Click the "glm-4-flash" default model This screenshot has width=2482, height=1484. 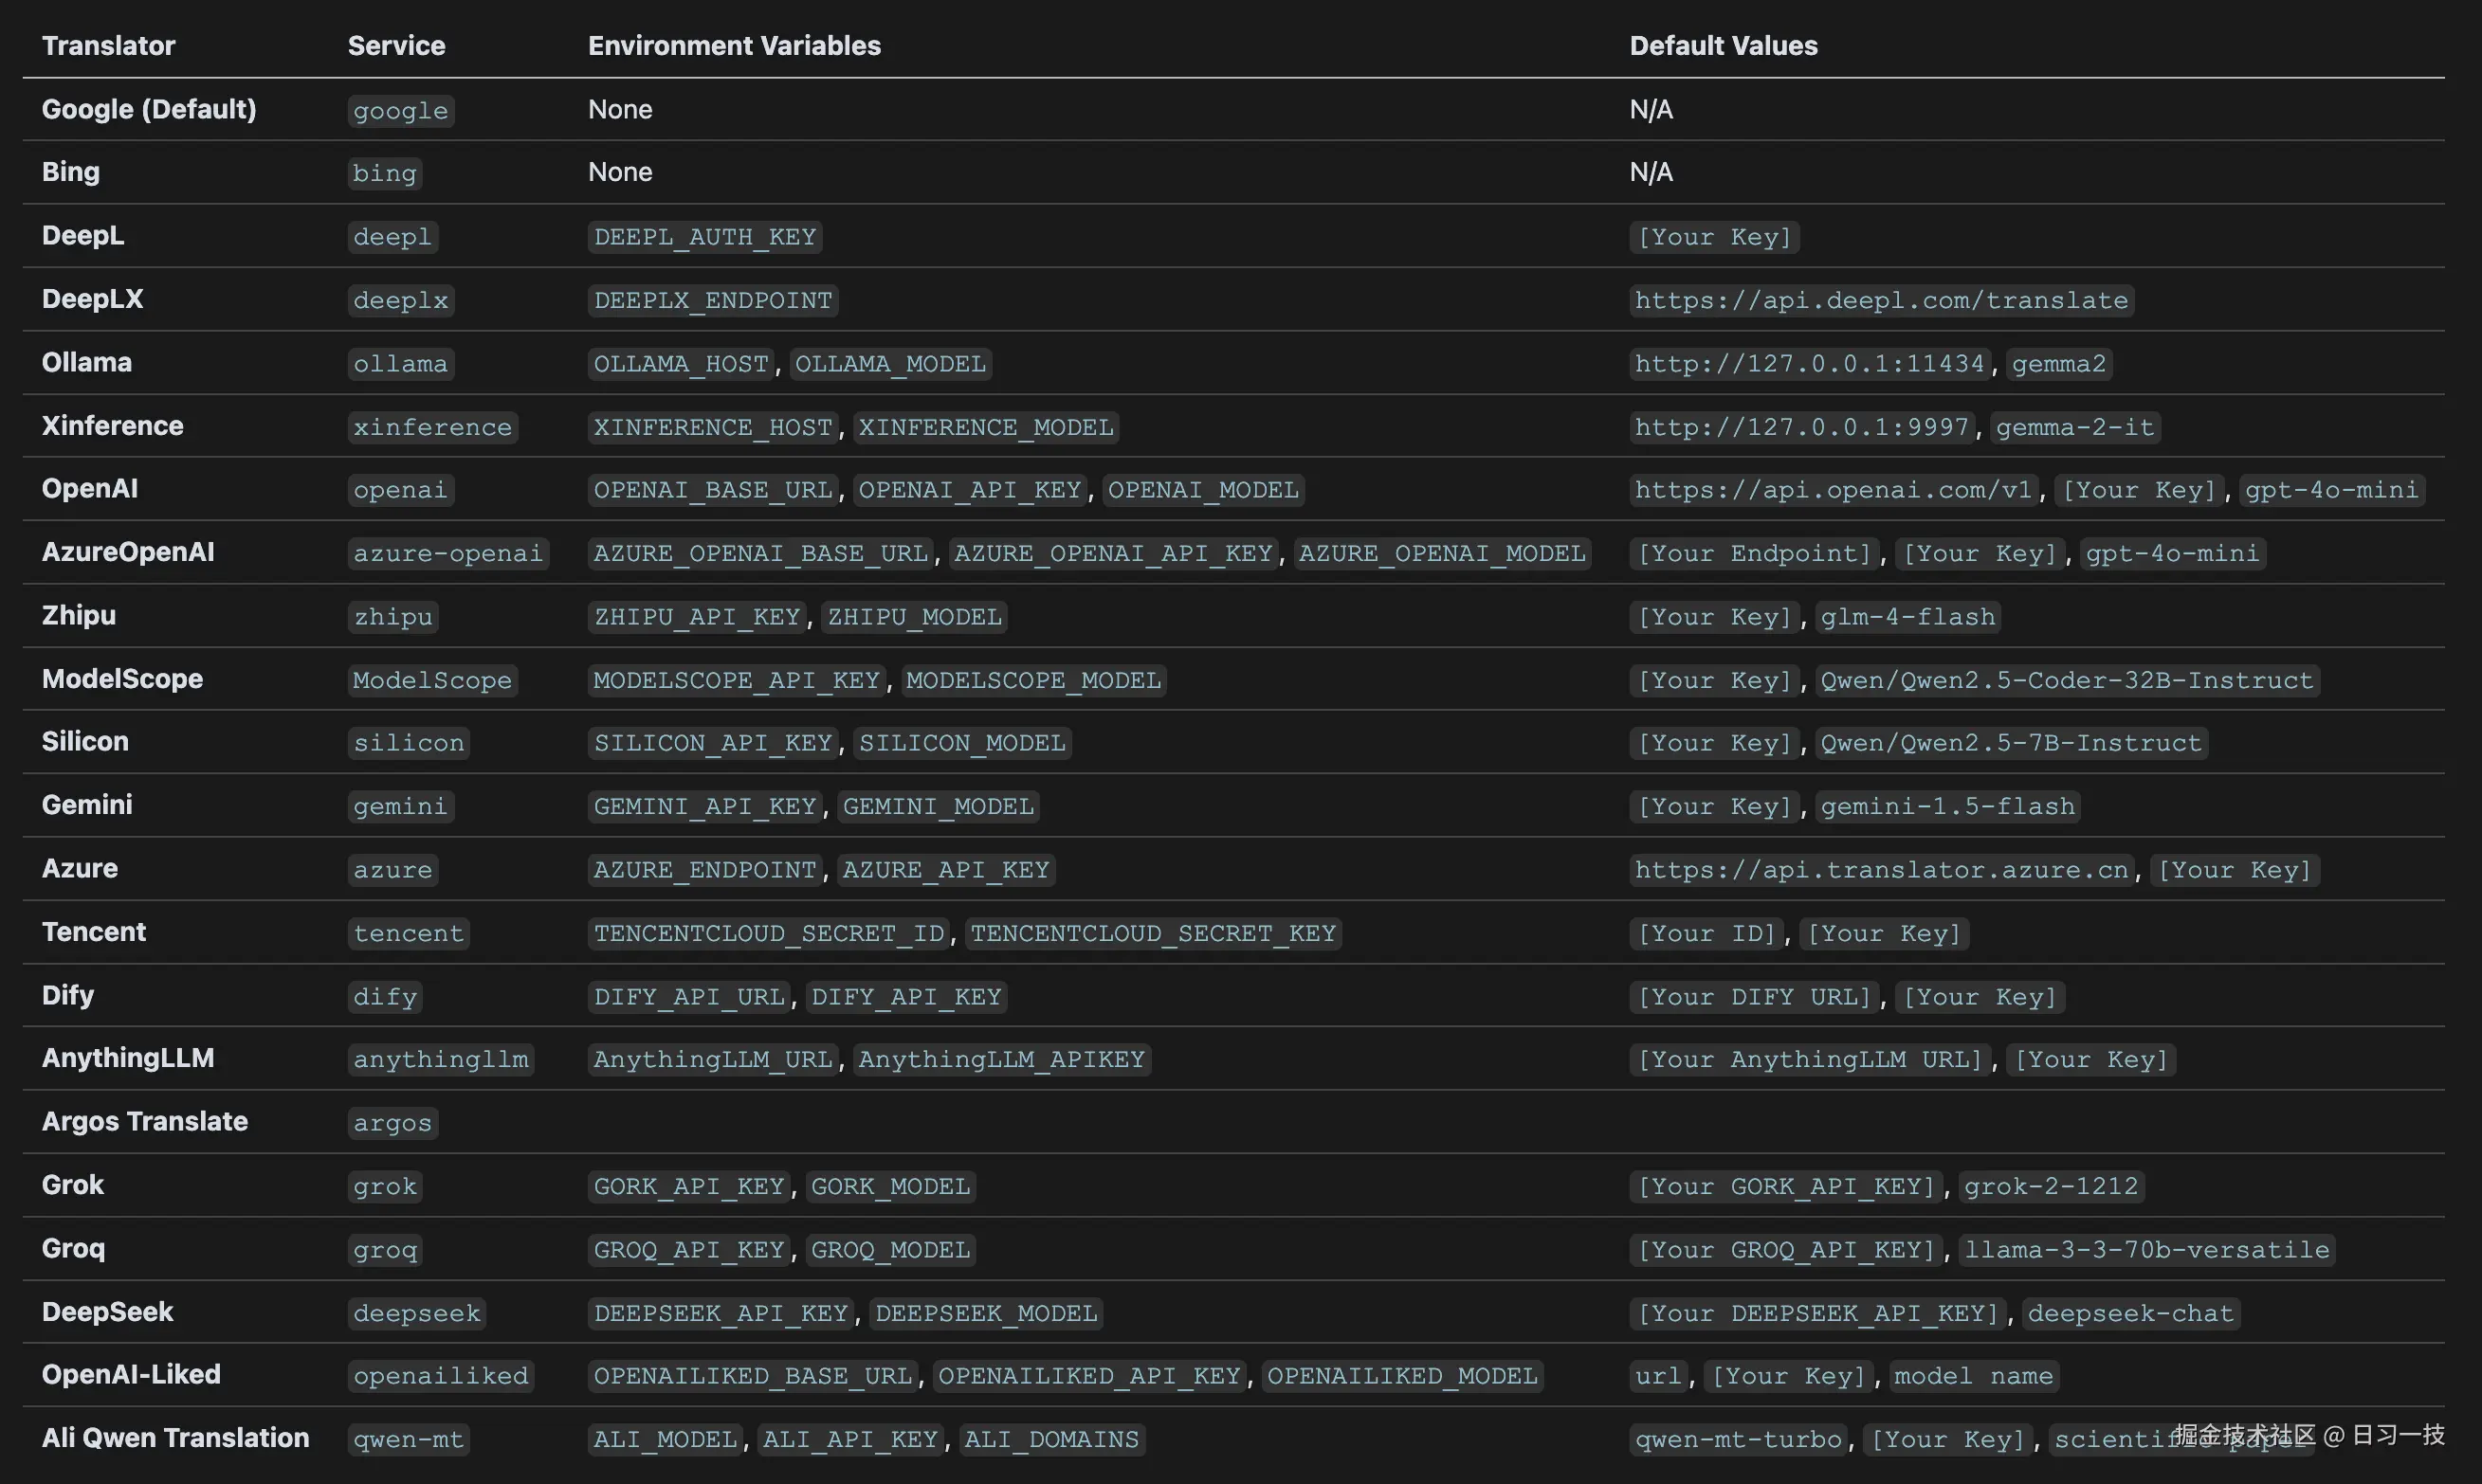(x=1907, y=617)
